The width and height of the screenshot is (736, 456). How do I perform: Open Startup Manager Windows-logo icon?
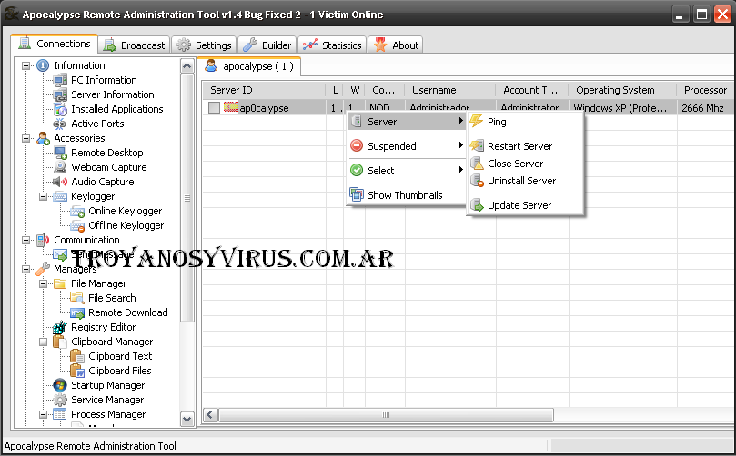pos(60,385)
